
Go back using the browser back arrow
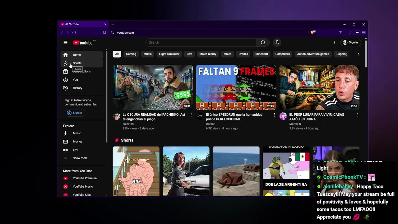coord(62,33)
